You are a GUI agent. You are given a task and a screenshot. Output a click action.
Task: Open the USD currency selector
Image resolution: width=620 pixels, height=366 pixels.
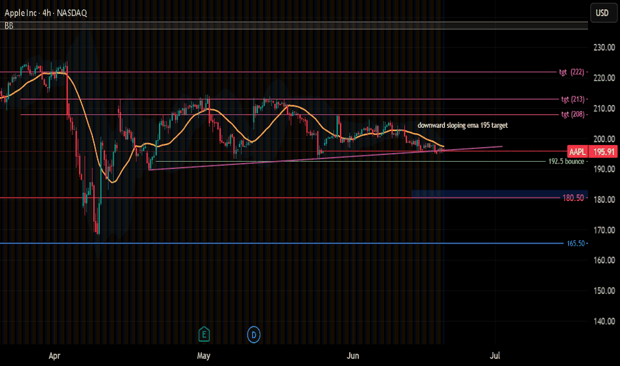tap(602, 13)
